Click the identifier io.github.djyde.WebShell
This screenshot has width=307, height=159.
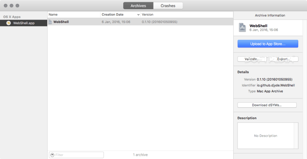click(x=276, y=85)
